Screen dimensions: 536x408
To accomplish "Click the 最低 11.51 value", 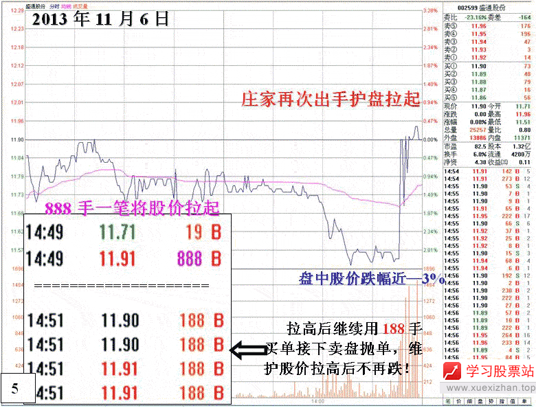I will (x=523, y=122).
